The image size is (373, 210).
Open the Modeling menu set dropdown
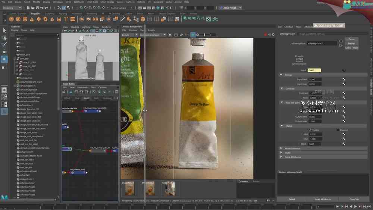coord(12,8)
